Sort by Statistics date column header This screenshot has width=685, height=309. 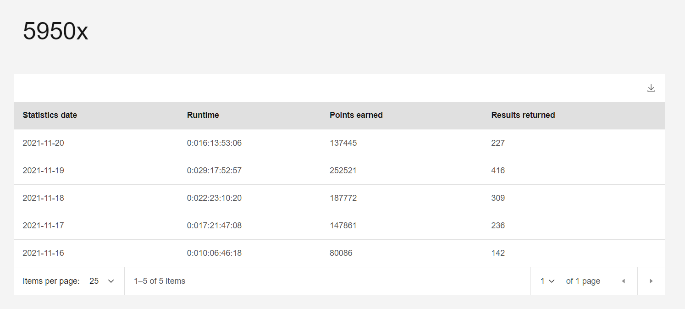tap(50, 115)
